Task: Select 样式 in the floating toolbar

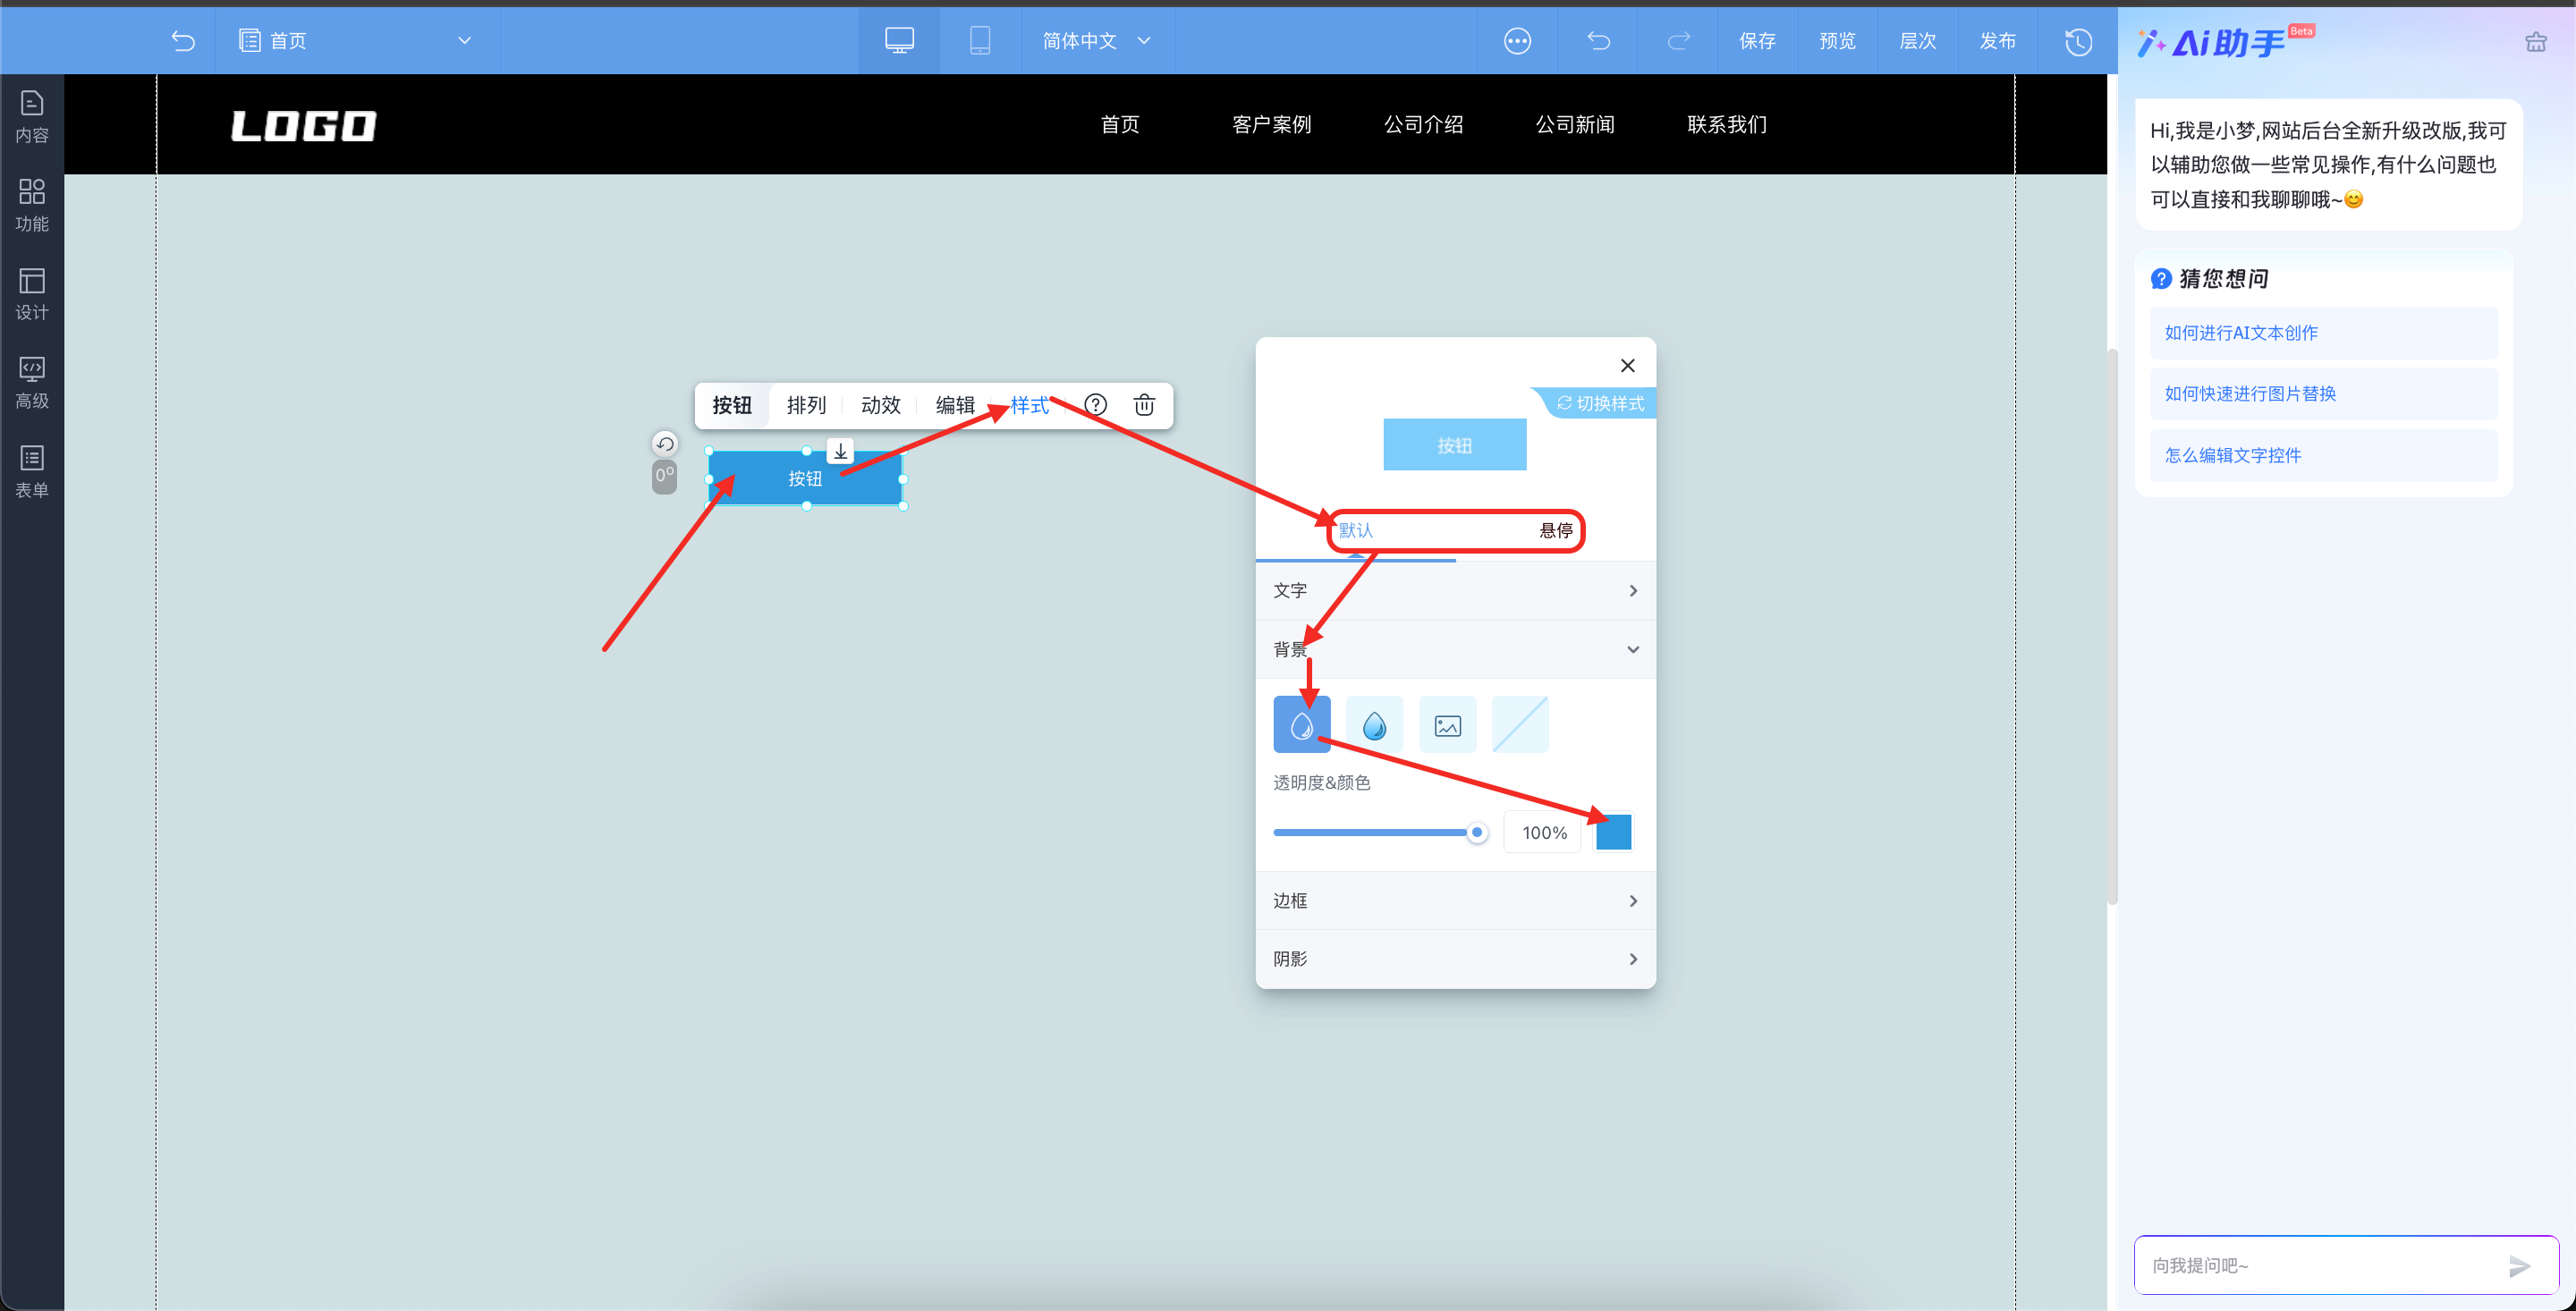Action: [1029, 405]
